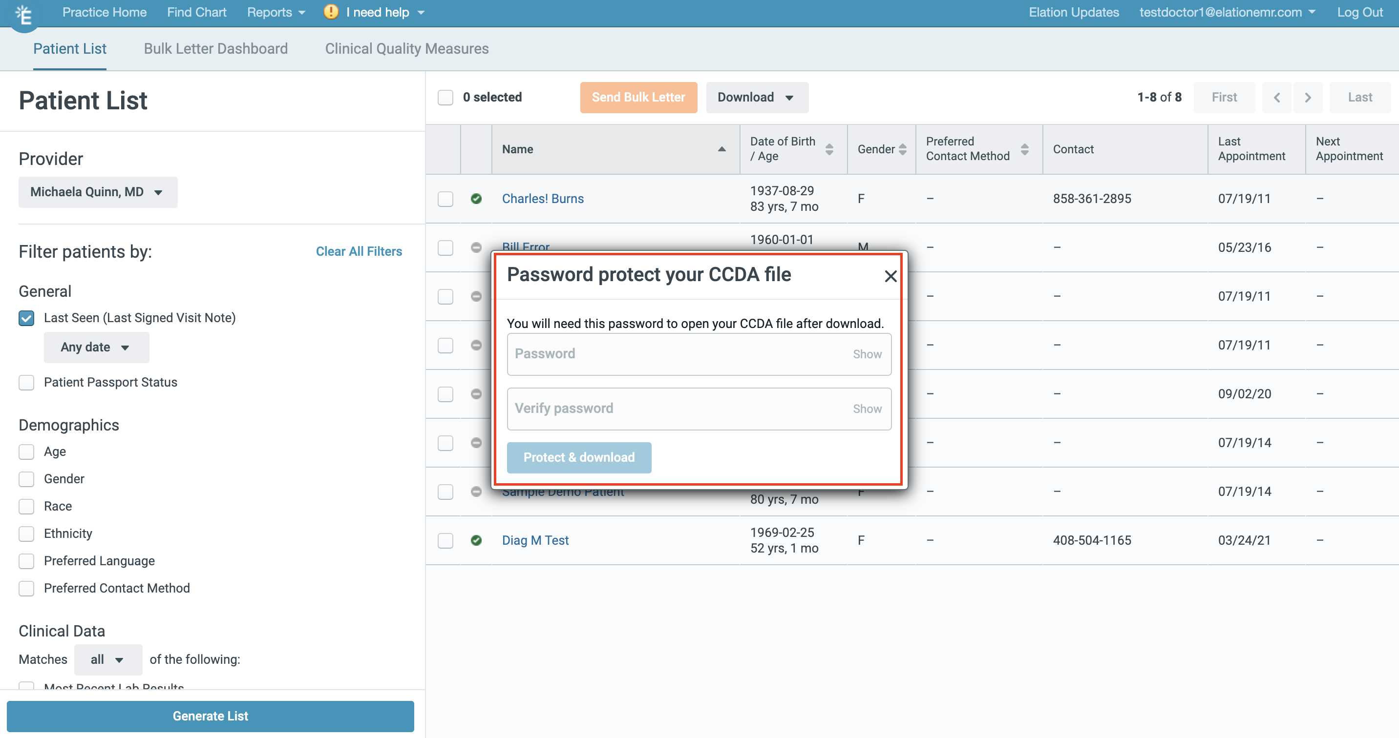Sort by the Date of Birth sort arrows

click(x=829, y=149)
